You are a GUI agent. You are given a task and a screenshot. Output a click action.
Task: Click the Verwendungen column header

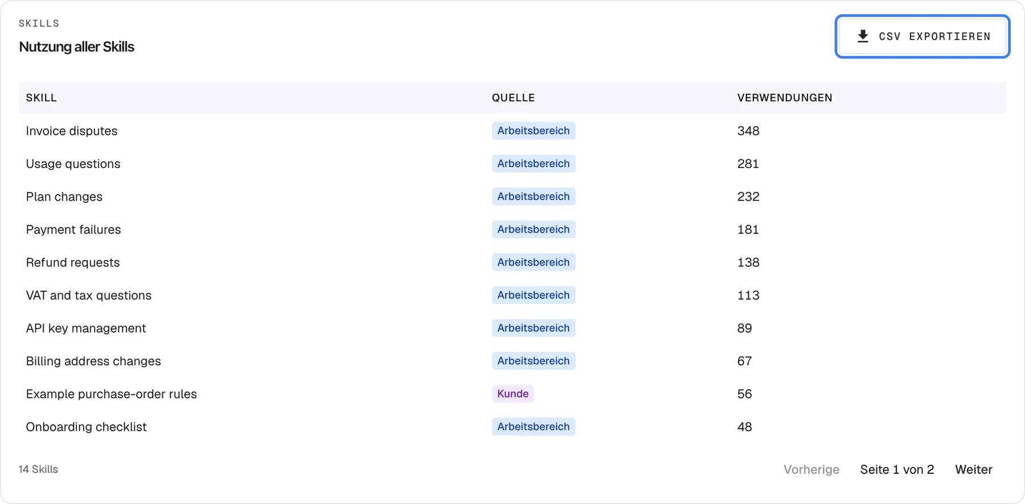[785, 98]
